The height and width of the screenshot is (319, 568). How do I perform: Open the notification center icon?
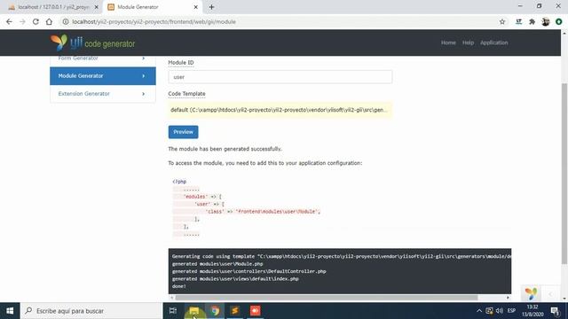click(x=555, y=311)
